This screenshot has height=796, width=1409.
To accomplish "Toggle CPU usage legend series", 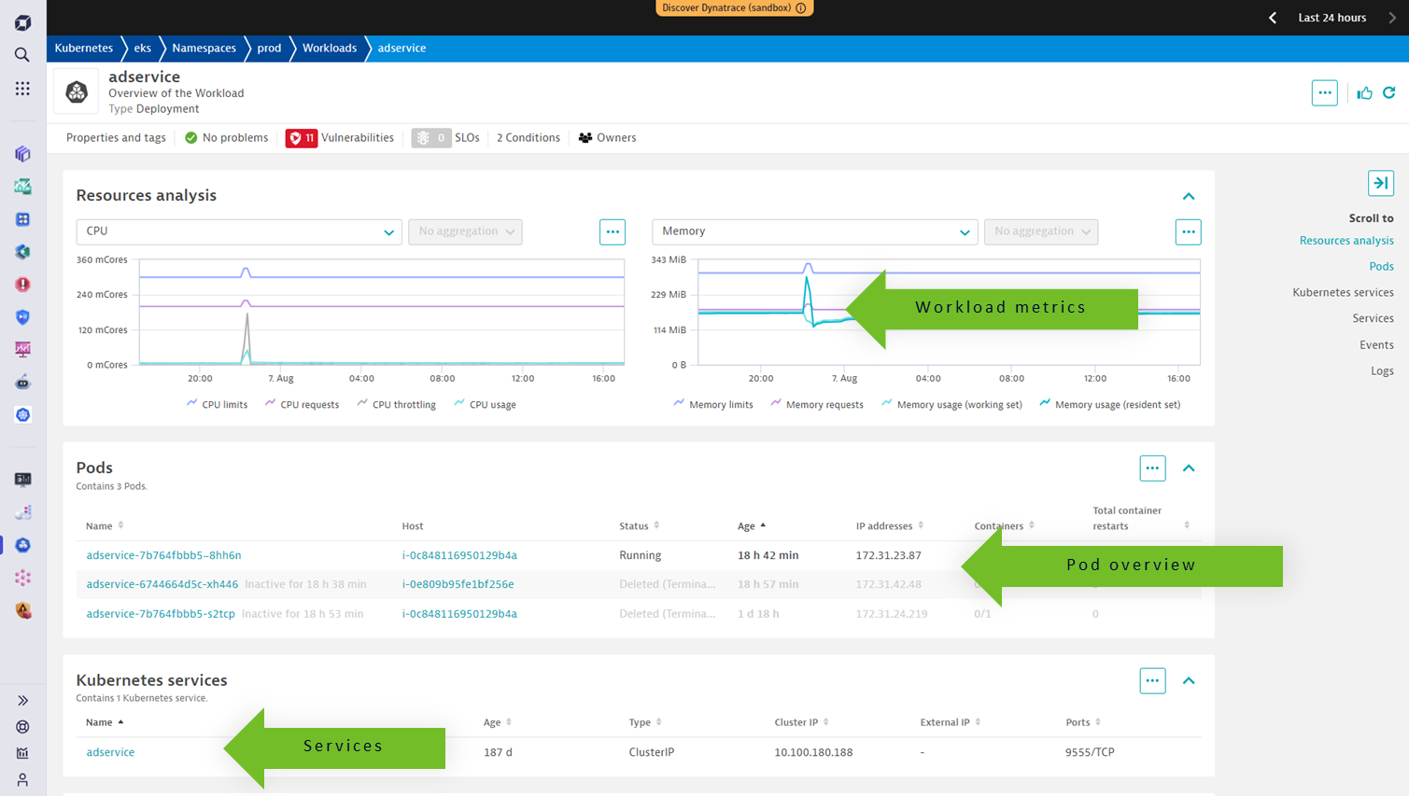I will point(485,405).
